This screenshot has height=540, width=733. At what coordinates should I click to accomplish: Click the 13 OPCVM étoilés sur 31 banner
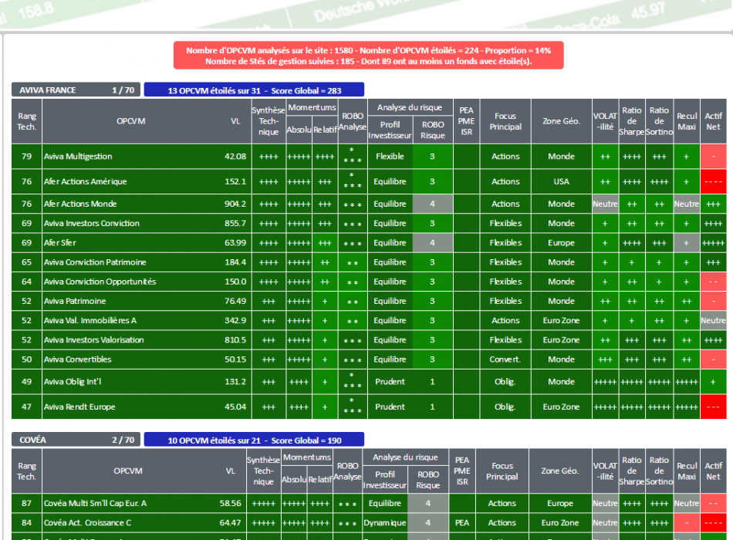[x=254, y=89]
